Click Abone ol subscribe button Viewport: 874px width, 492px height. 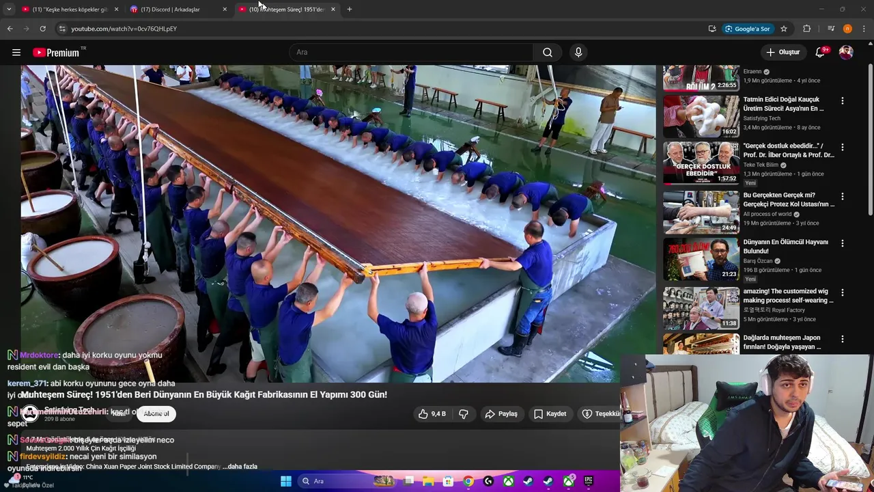(156, 413)
